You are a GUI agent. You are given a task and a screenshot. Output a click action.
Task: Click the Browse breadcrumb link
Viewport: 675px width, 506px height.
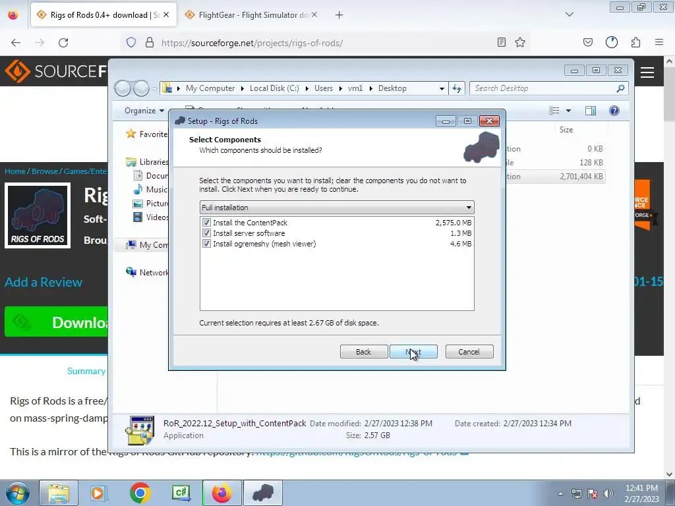click(x=44, y=171)
